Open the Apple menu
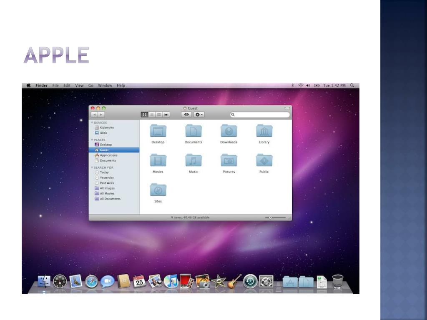 (29, 85)
